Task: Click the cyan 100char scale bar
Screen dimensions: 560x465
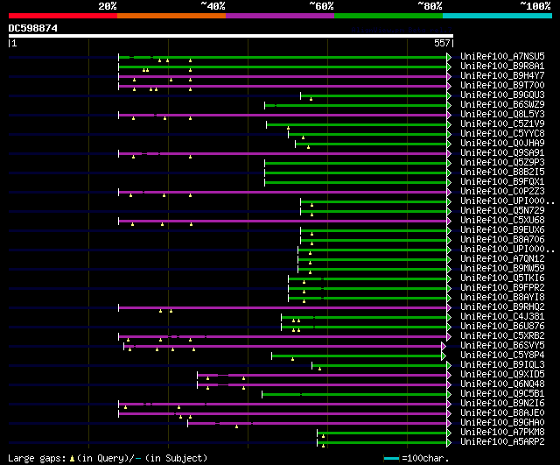Action: (x=391, y=458)
